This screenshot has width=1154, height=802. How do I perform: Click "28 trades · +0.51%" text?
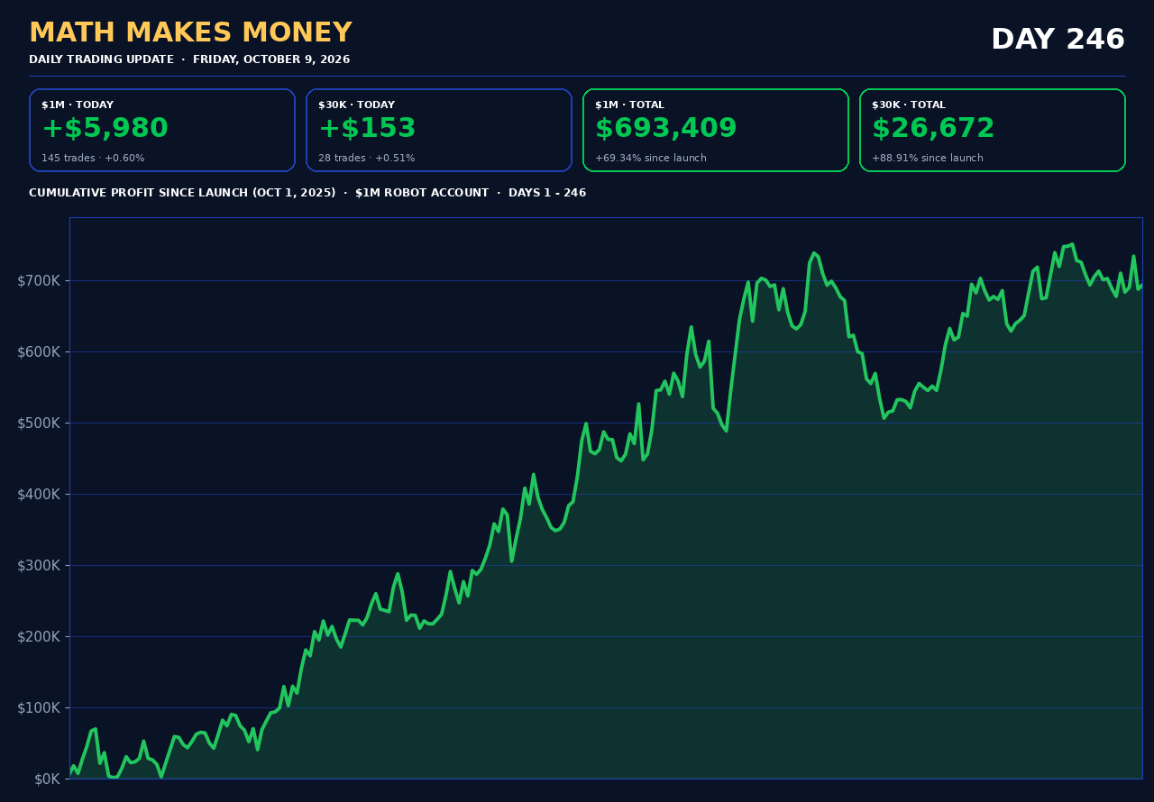366,159
